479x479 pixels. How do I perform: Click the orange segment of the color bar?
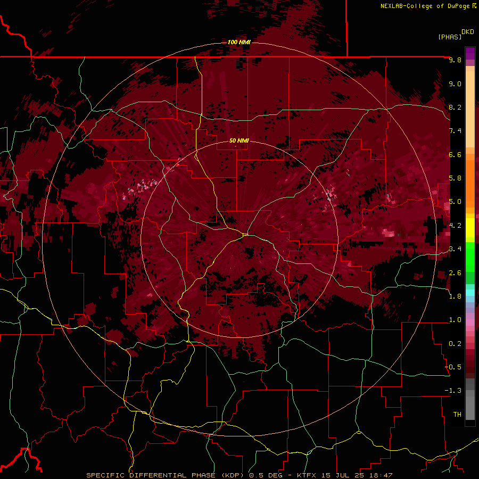coord(470,180)
